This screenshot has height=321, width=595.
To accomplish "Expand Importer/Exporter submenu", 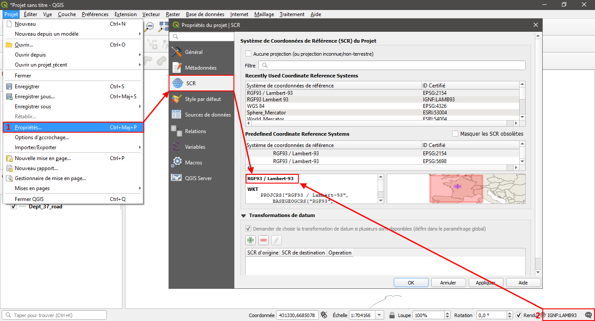I will pyautogui.click(x=73, y=147).
